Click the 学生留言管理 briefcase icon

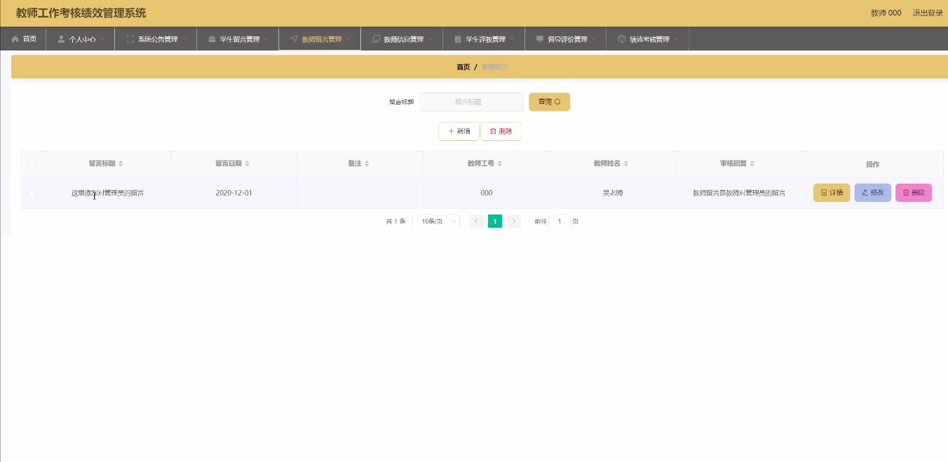click(x=212, y=39)
